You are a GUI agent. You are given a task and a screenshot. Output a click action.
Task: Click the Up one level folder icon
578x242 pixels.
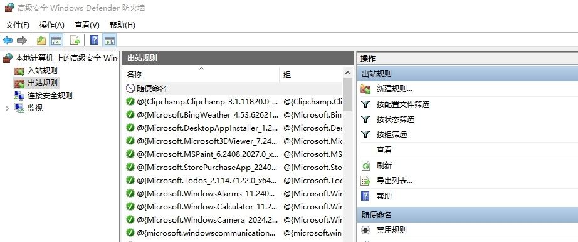(x=41, y=40)
